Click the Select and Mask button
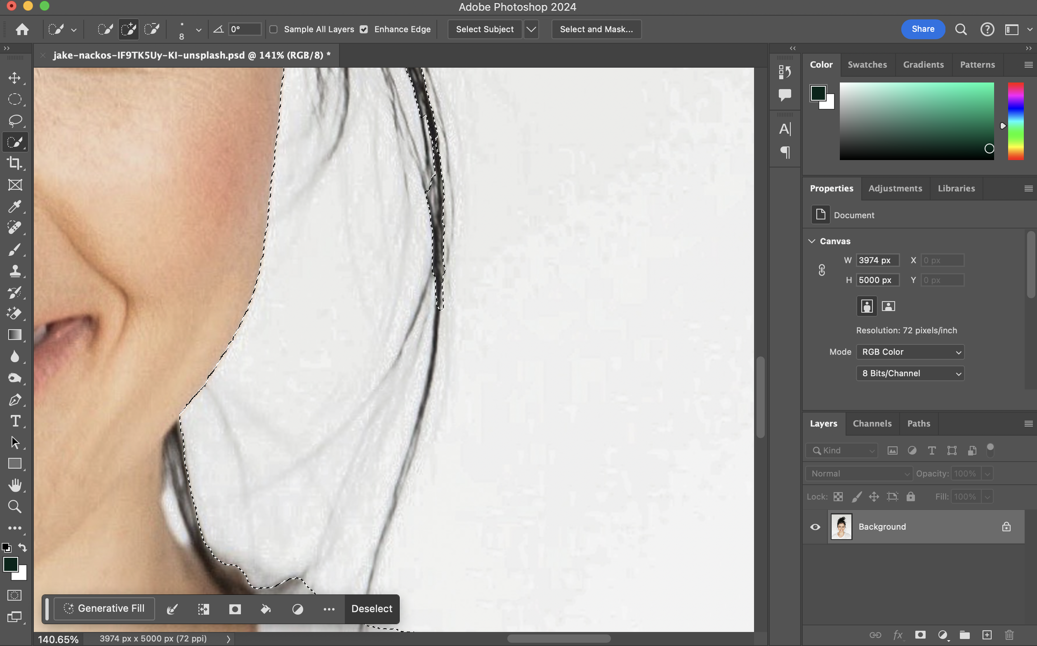This screenshot has height=646, width=1037. pyautogui.click(x=596, y=29)
